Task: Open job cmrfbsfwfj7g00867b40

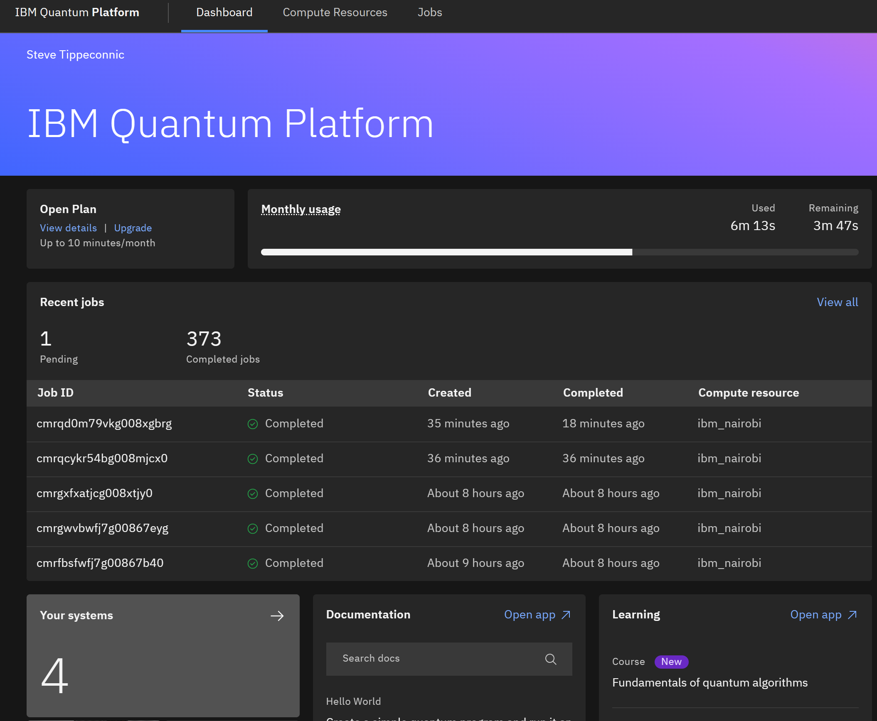Action: (x=100, y=563)
